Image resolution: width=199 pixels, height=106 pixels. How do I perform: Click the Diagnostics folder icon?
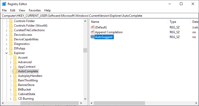click(11, 44)
